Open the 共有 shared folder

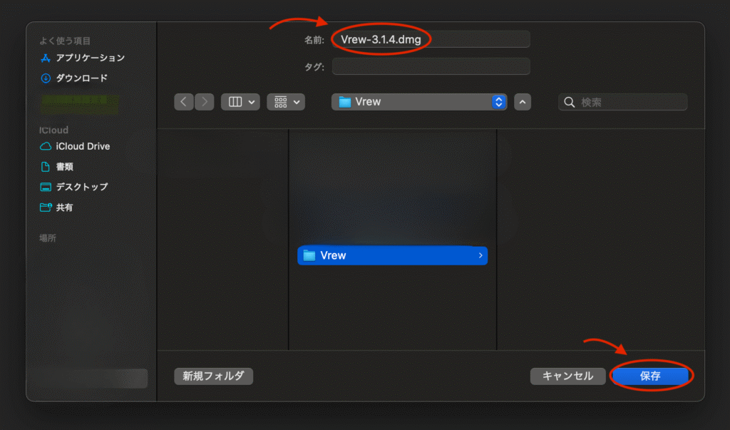[x=57, y=208]
